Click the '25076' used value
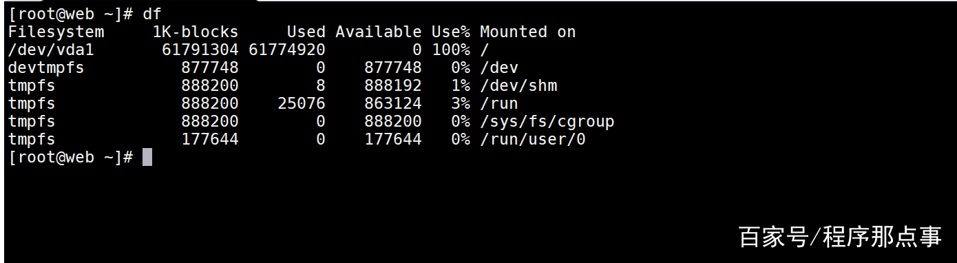Image resolution: width=957 pixels, height=263 pixels. click(302, 103)
